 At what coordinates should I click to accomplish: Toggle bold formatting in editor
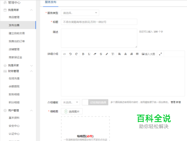[83, 54]
